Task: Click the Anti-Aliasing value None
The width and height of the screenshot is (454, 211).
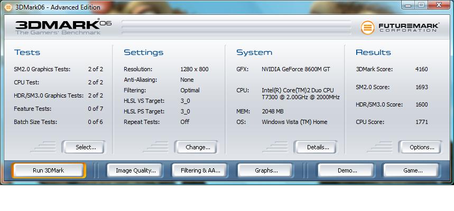Action: 187,80
